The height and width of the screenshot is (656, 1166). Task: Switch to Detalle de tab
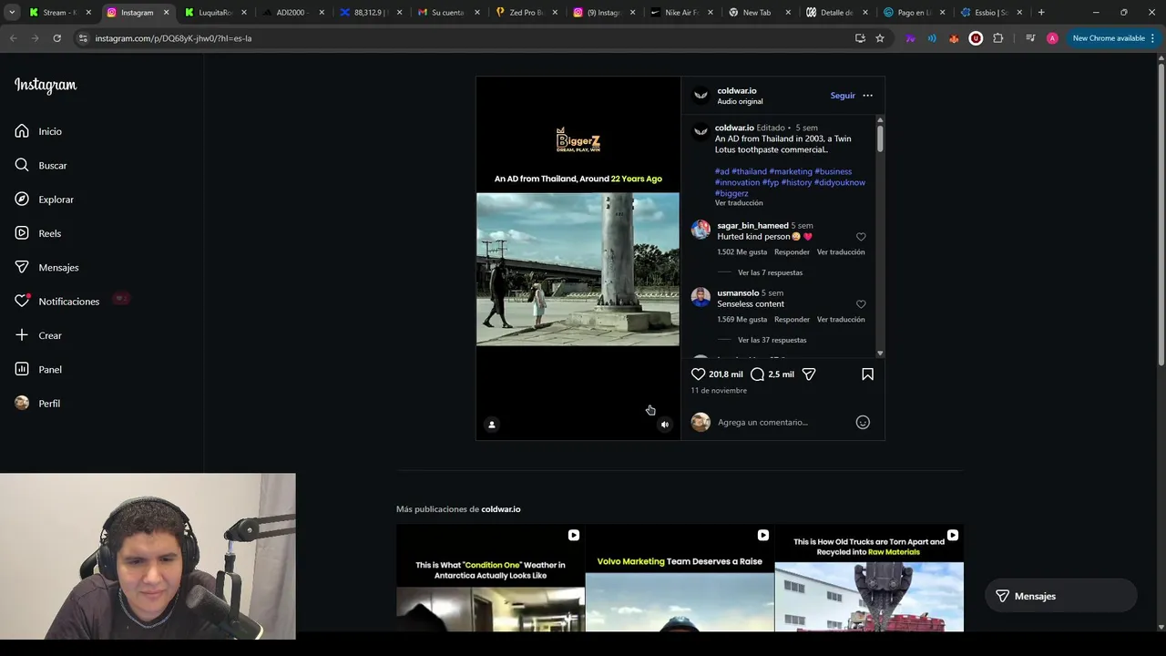pos(836,13)
